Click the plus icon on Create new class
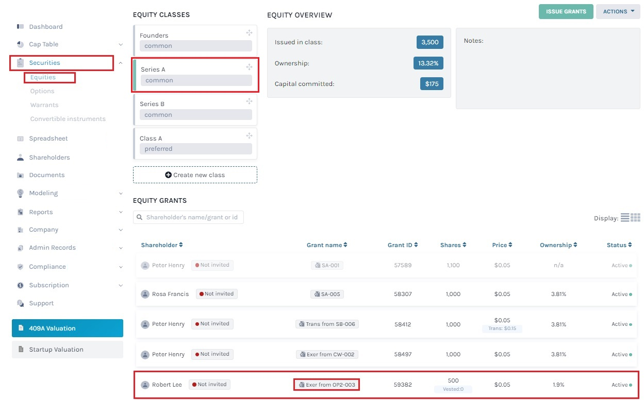This screenshot has height=400, width=644. coord(168,175)
